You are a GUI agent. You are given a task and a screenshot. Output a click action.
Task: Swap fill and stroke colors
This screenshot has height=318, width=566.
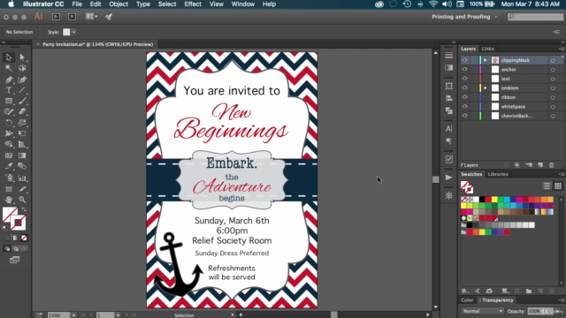tap(24, 209)
